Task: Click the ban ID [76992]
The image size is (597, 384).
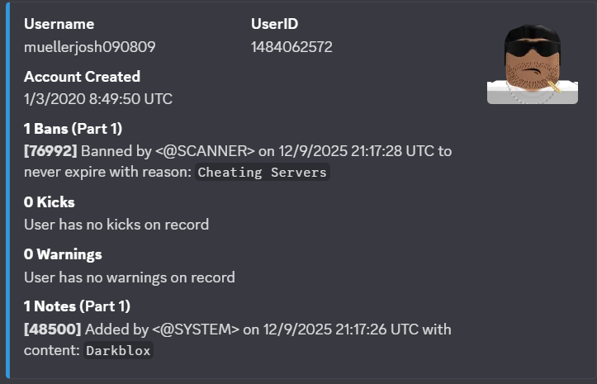Action: pyautogui.click(x=50, y=151)
